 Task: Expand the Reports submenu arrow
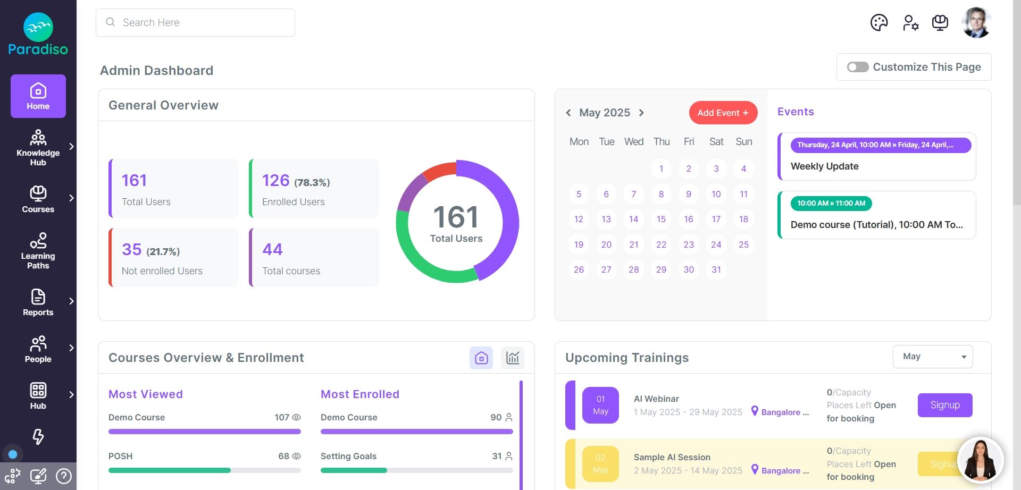click(71, 301)
